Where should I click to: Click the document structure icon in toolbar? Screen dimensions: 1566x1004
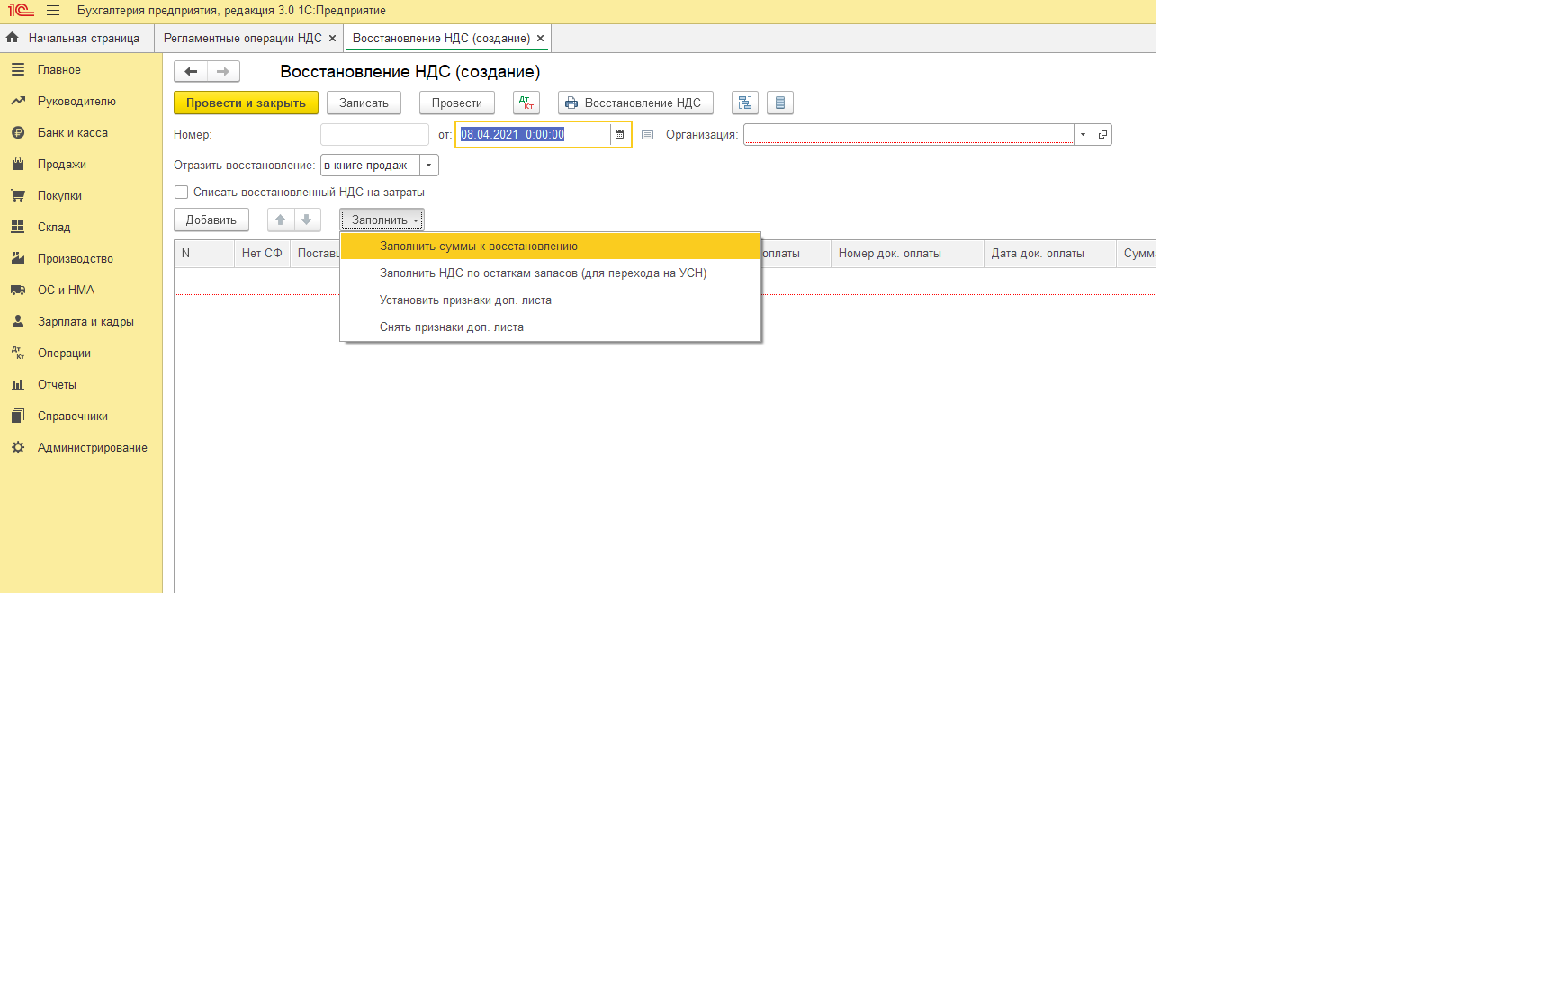pyautogui.click(x=745, y=103)
